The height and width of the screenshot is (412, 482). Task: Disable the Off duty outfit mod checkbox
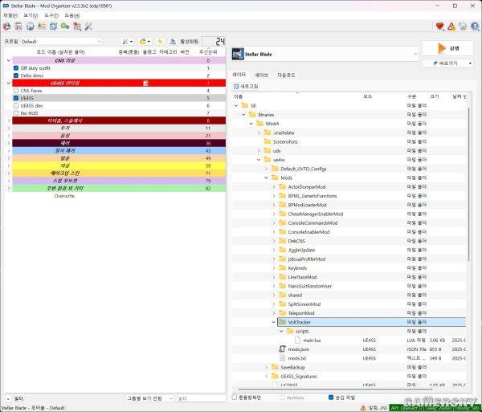tap(16, 68)
